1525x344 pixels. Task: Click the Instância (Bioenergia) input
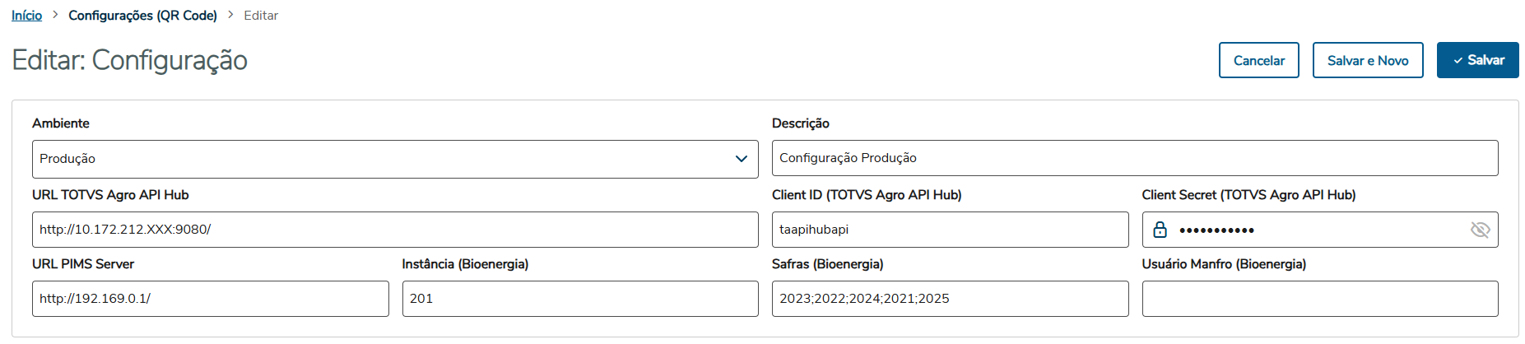[579, 299]
